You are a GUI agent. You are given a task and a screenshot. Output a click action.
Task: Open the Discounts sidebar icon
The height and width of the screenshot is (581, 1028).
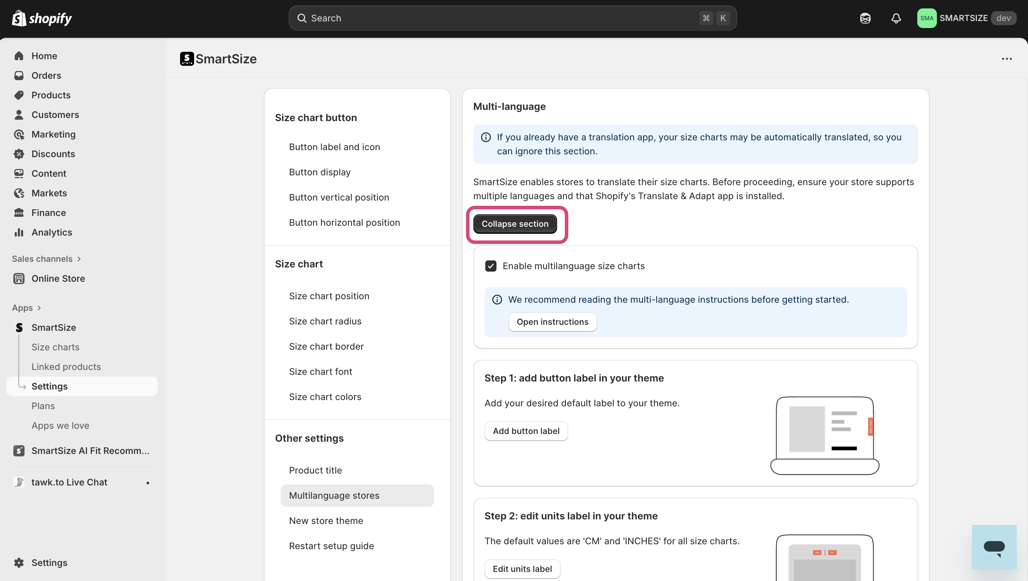pyautogui.click(x=19, y=154)
